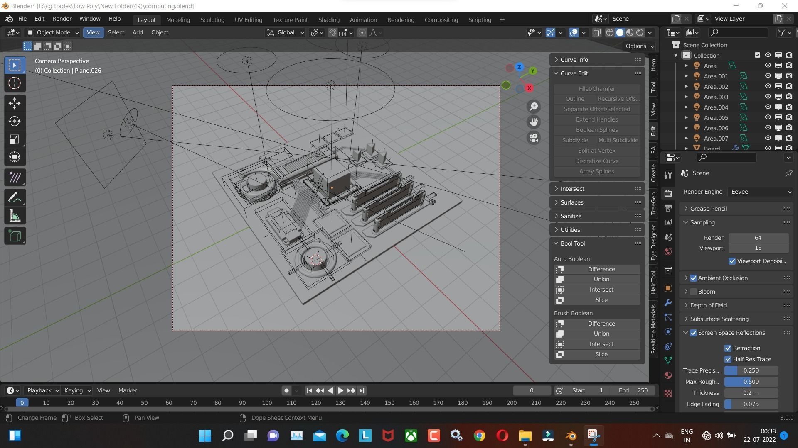Click Auto Boolean Difference button
Screen dimensions: 798x448
[x=597, y=269]
